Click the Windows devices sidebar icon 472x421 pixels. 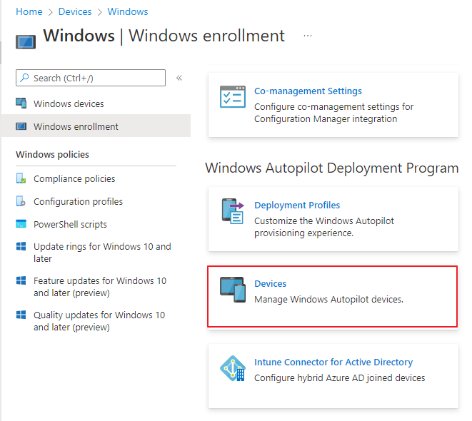(21, 103)
